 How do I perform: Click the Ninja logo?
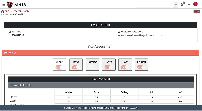coord(17,5)
